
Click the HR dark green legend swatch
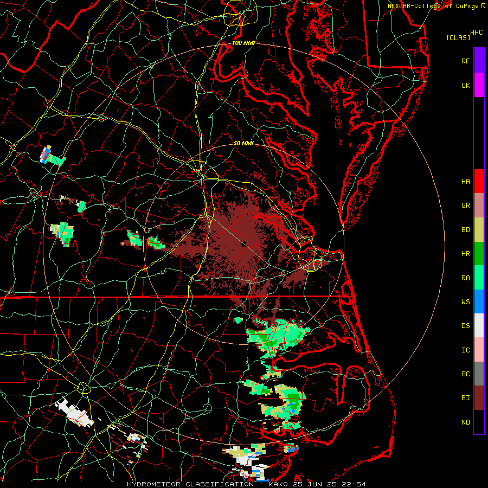click(479, 254)
